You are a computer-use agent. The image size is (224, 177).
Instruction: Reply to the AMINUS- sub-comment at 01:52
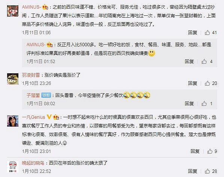pos(189,62)
